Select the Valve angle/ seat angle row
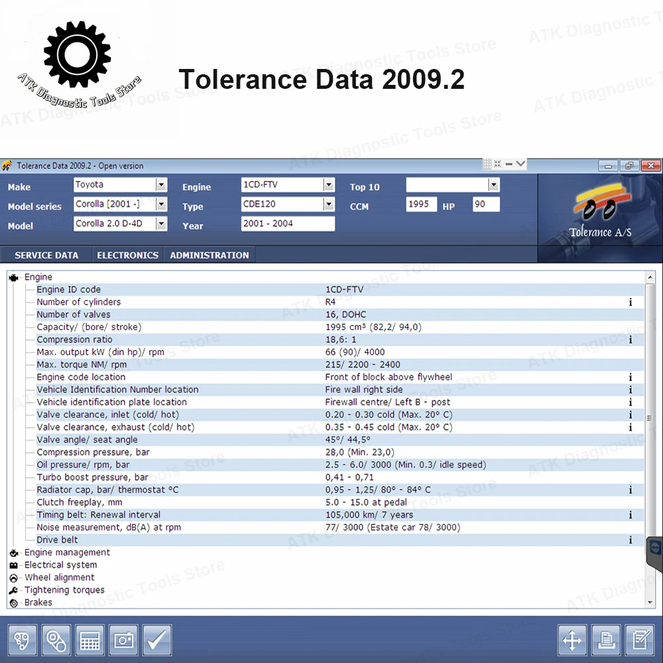 [340, 440]
